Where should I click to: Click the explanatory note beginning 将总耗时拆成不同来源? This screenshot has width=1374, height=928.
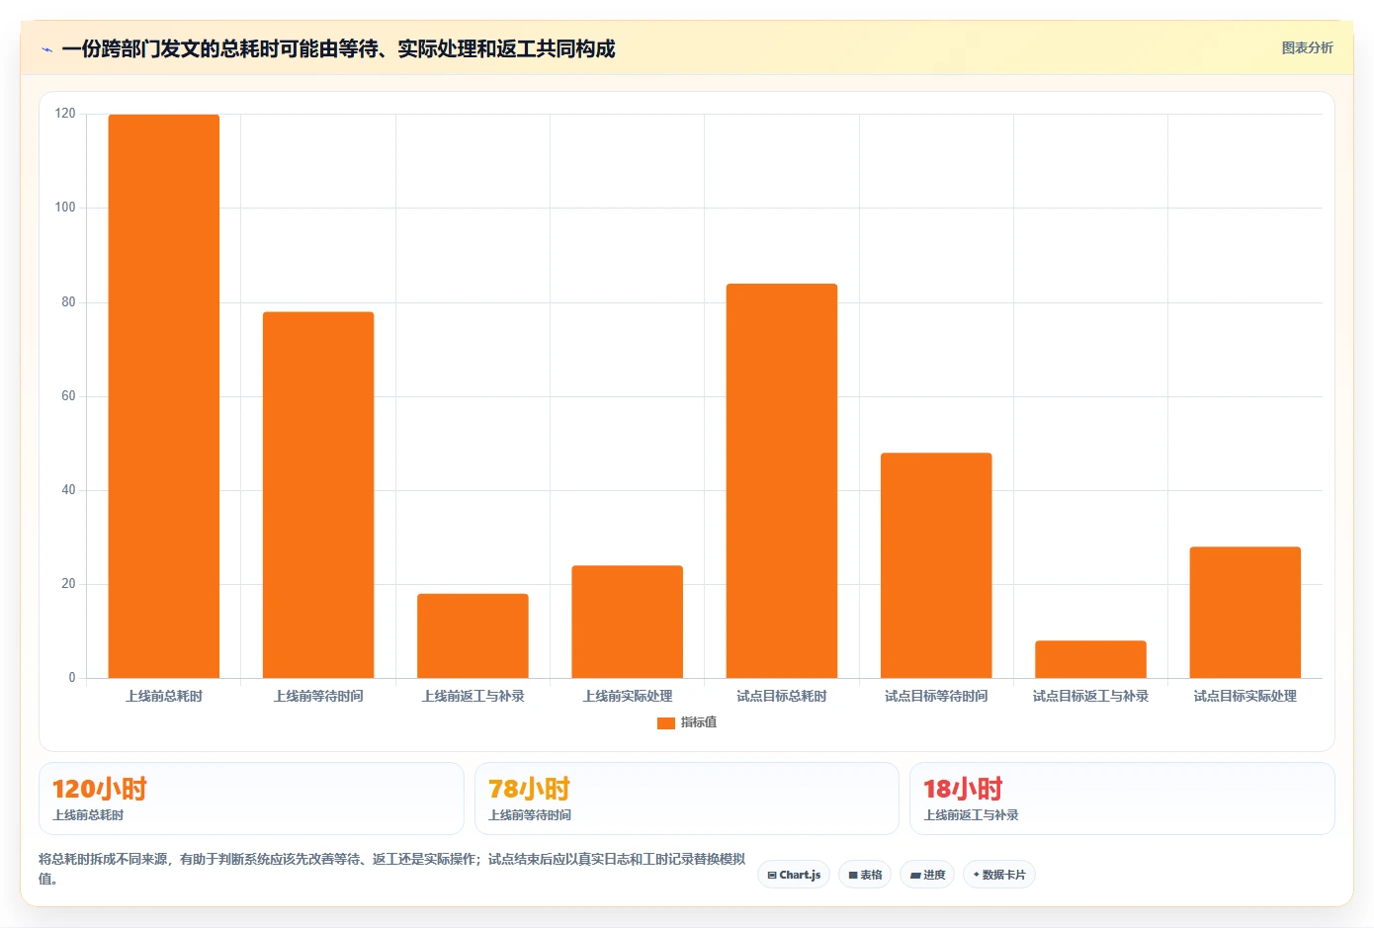coord(392,869)
